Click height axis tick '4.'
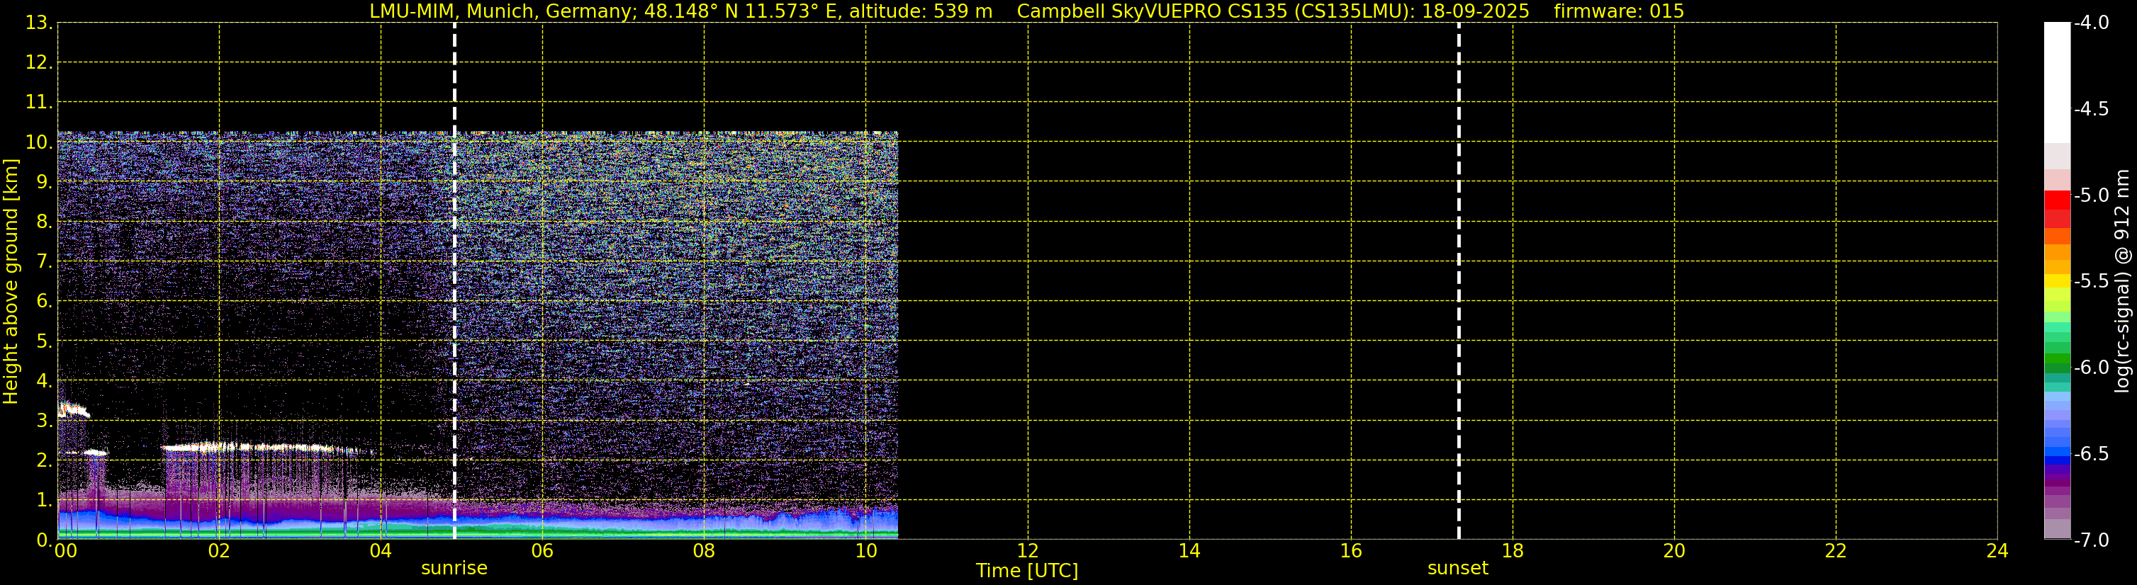This screenshot has height=585, width=2137. point(44,381)
